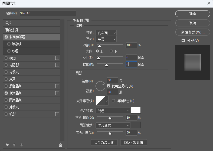Click the 高度 value field
This screenshot has height=151, width=213.
(x=113, y=92)
